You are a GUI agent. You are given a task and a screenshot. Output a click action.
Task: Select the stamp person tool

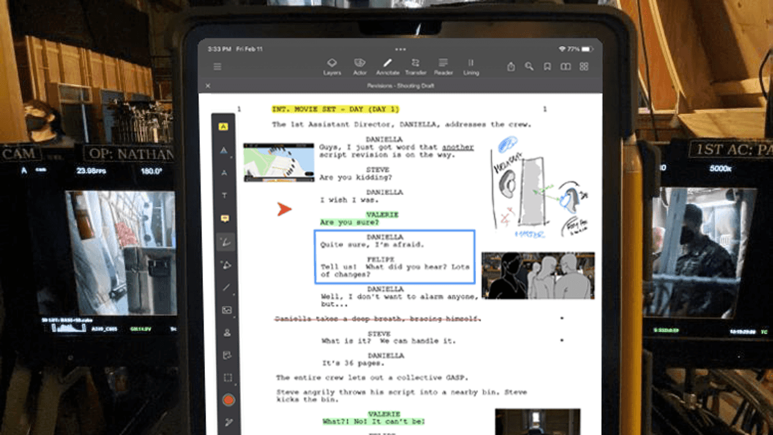click(x=227, y=333)
